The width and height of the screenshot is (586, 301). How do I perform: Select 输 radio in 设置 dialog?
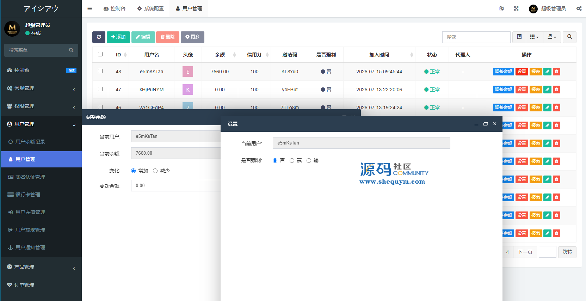click(309, 161)
